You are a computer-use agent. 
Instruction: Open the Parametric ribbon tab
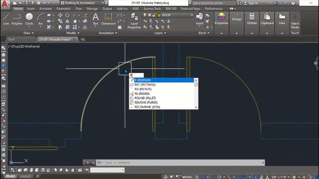[x=63, y=9]
